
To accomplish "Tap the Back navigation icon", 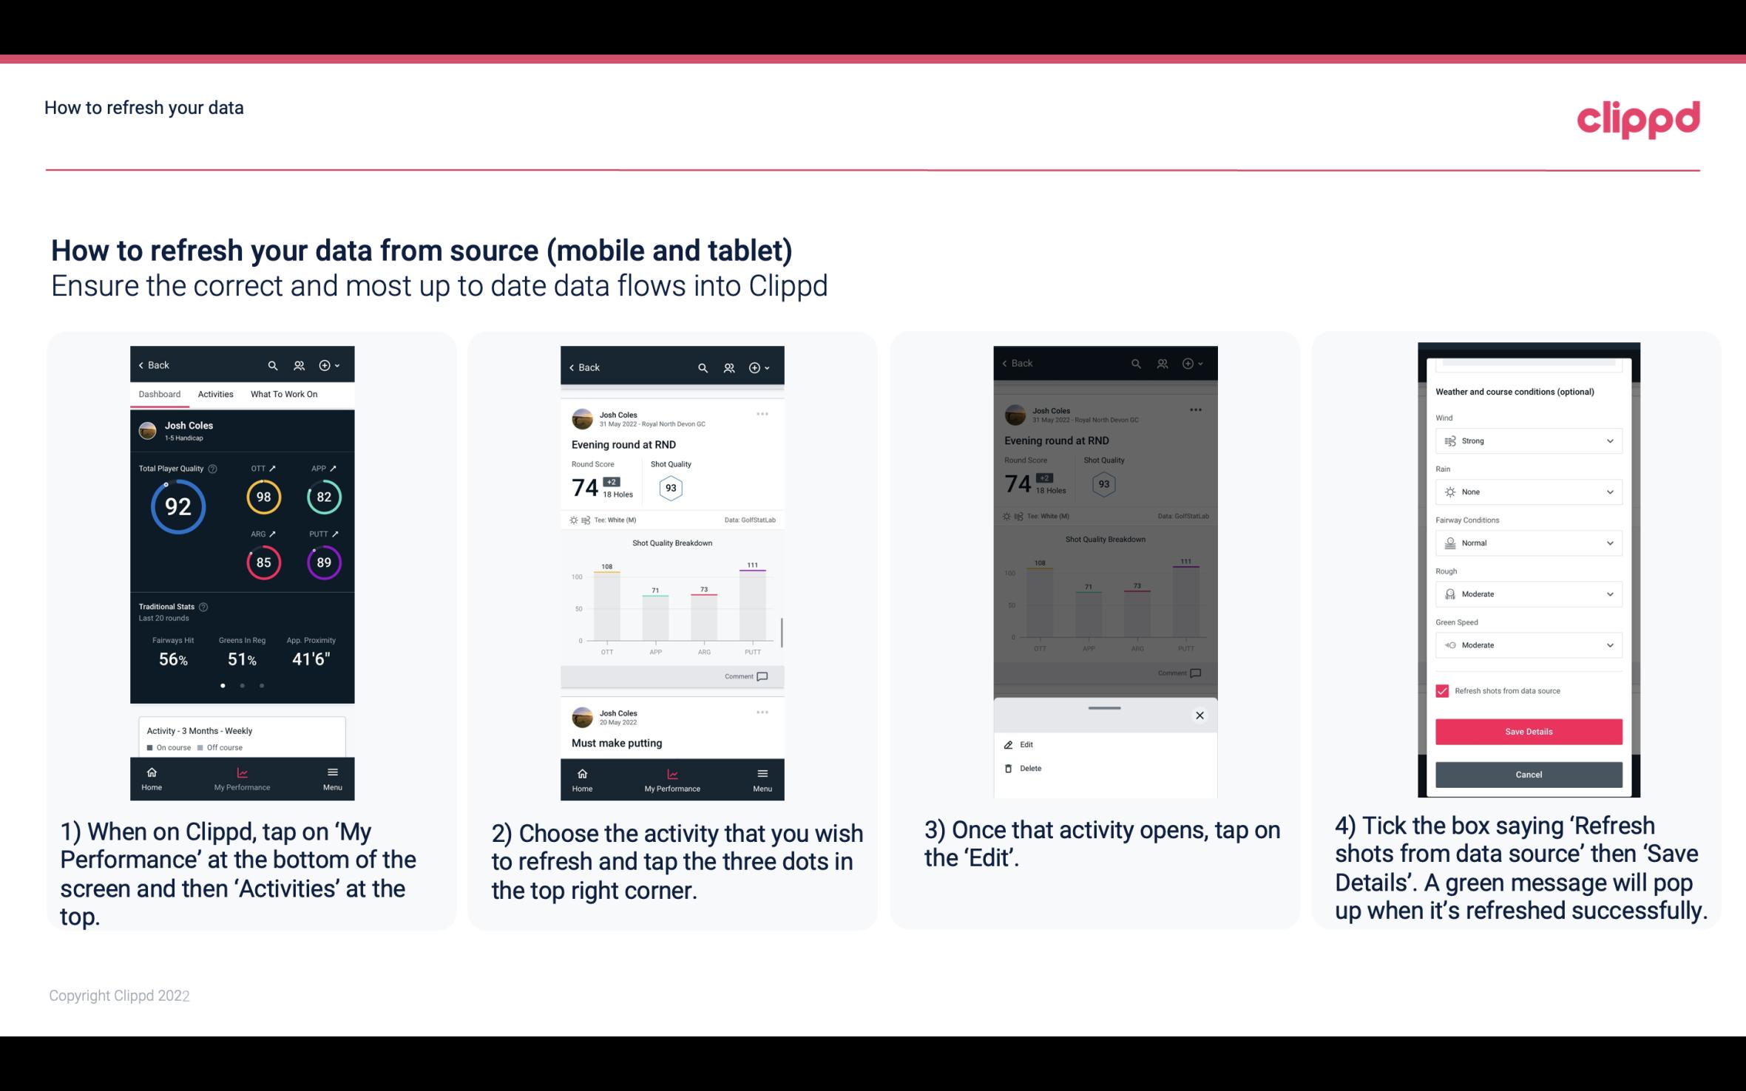I will point(143,364).
